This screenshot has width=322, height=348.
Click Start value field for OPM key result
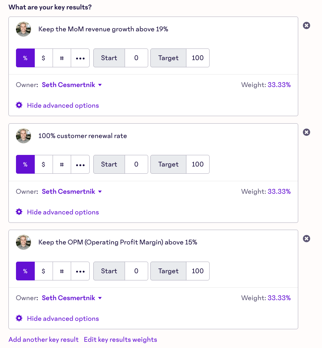click(136, 271)
